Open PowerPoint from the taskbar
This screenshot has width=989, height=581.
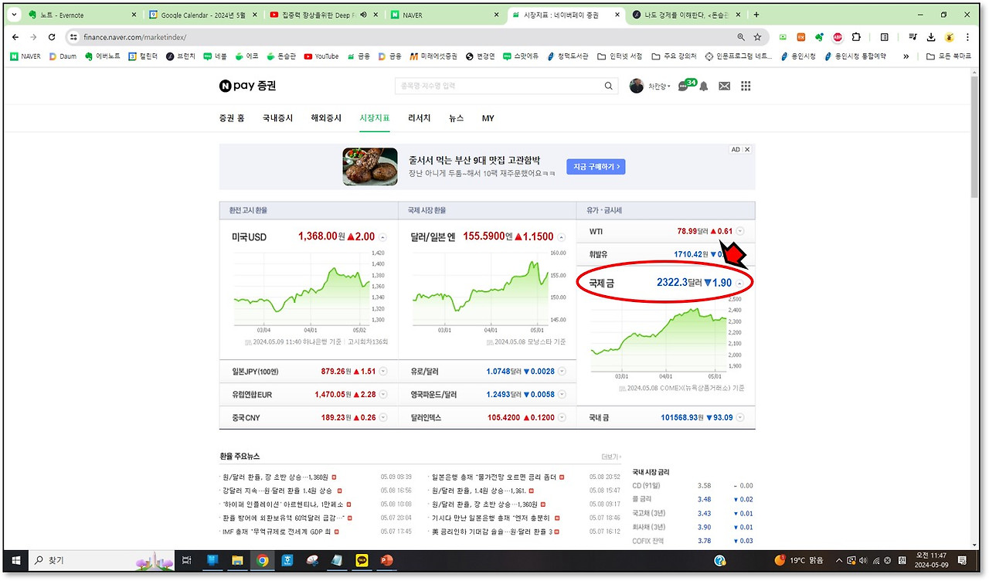[x=386, y=560]
